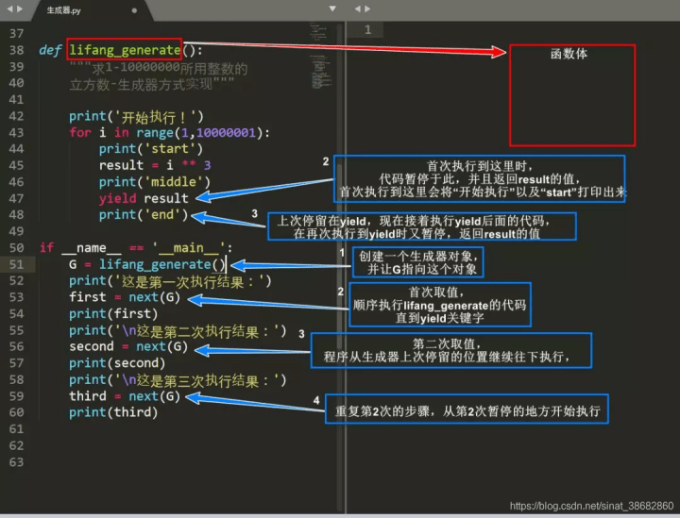Click result = i ** 3 line
Screen dimensions: 680x518
(x=155, y=165)
